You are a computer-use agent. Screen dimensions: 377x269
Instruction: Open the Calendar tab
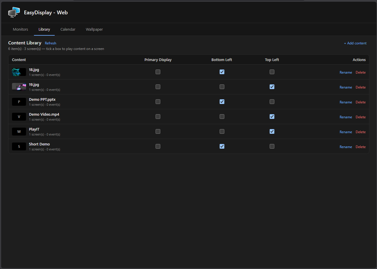tap(68, 29)
